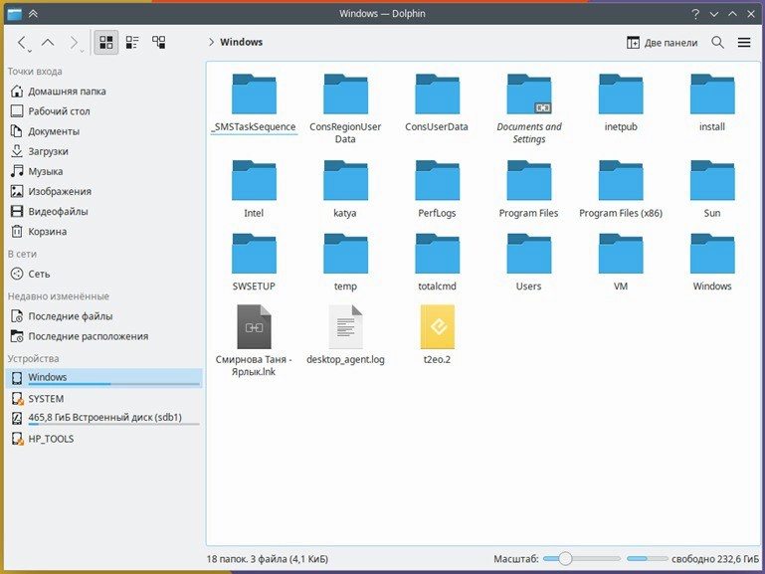Select the SWSETUP folder

(x=254, y=263)
